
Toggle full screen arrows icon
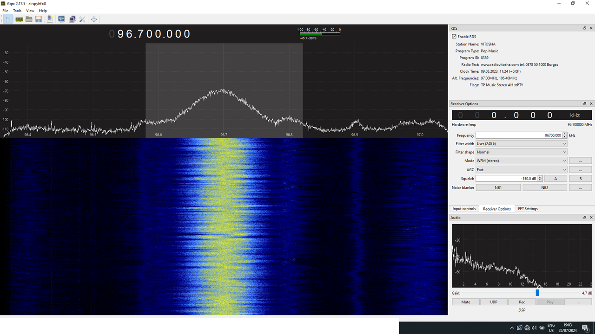point(94,19)
